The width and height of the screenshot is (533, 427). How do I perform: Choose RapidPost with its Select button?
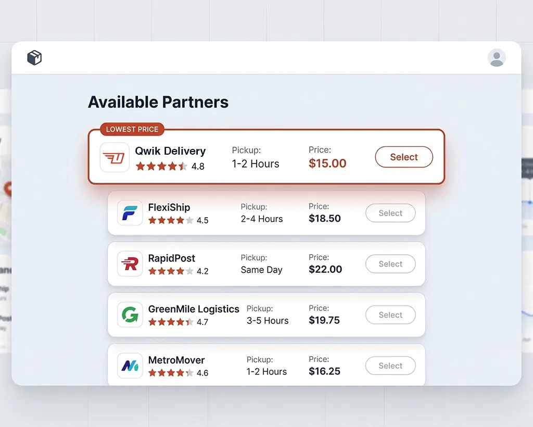pos(390,264)
